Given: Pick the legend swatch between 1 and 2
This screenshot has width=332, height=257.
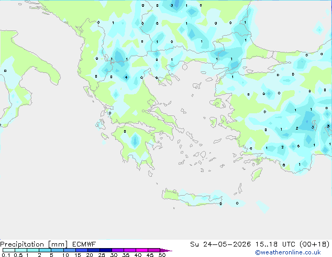Looking at the screenshot, I should 33,250.
